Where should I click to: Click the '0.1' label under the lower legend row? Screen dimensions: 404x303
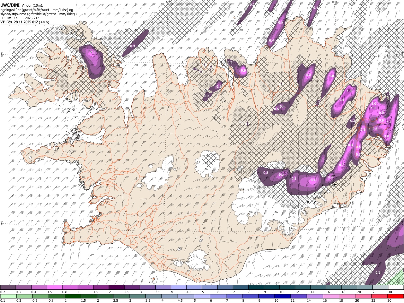click(2, 301)
